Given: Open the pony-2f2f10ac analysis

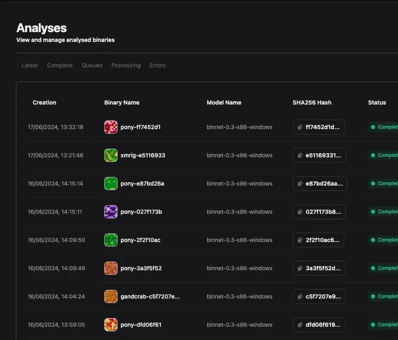Looking at the screenshot, I should click(x=140, y=240).
